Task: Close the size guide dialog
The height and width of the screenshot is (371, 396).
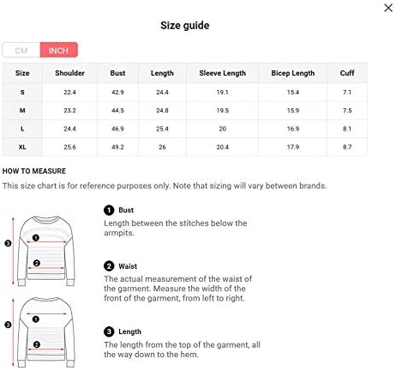Action: pyautogui.click(x=388, y=8)
